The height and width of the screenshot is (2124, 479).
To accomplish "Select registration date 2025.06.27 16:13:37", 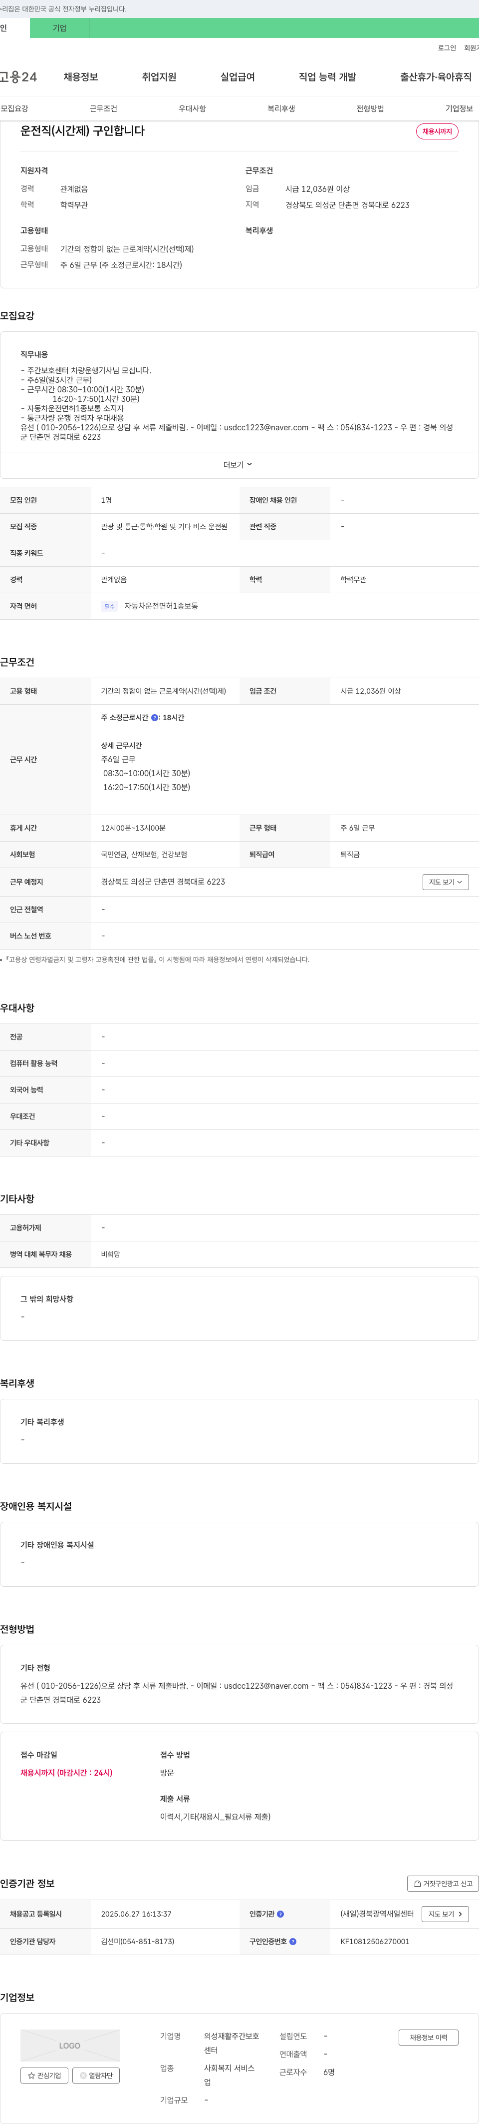I will pyautogui.click(x=136, y=1914).
